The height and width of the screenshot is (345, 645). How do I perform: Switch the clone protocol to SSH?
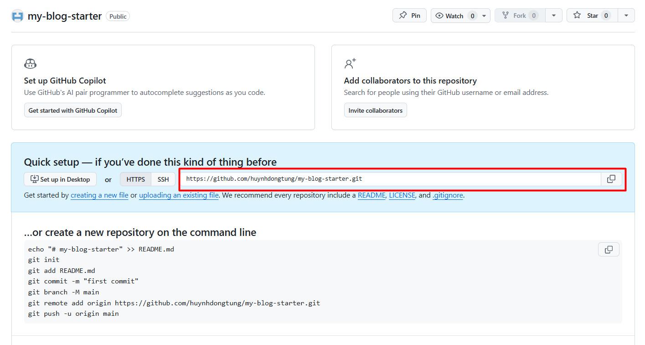click(x=163, y=179)
